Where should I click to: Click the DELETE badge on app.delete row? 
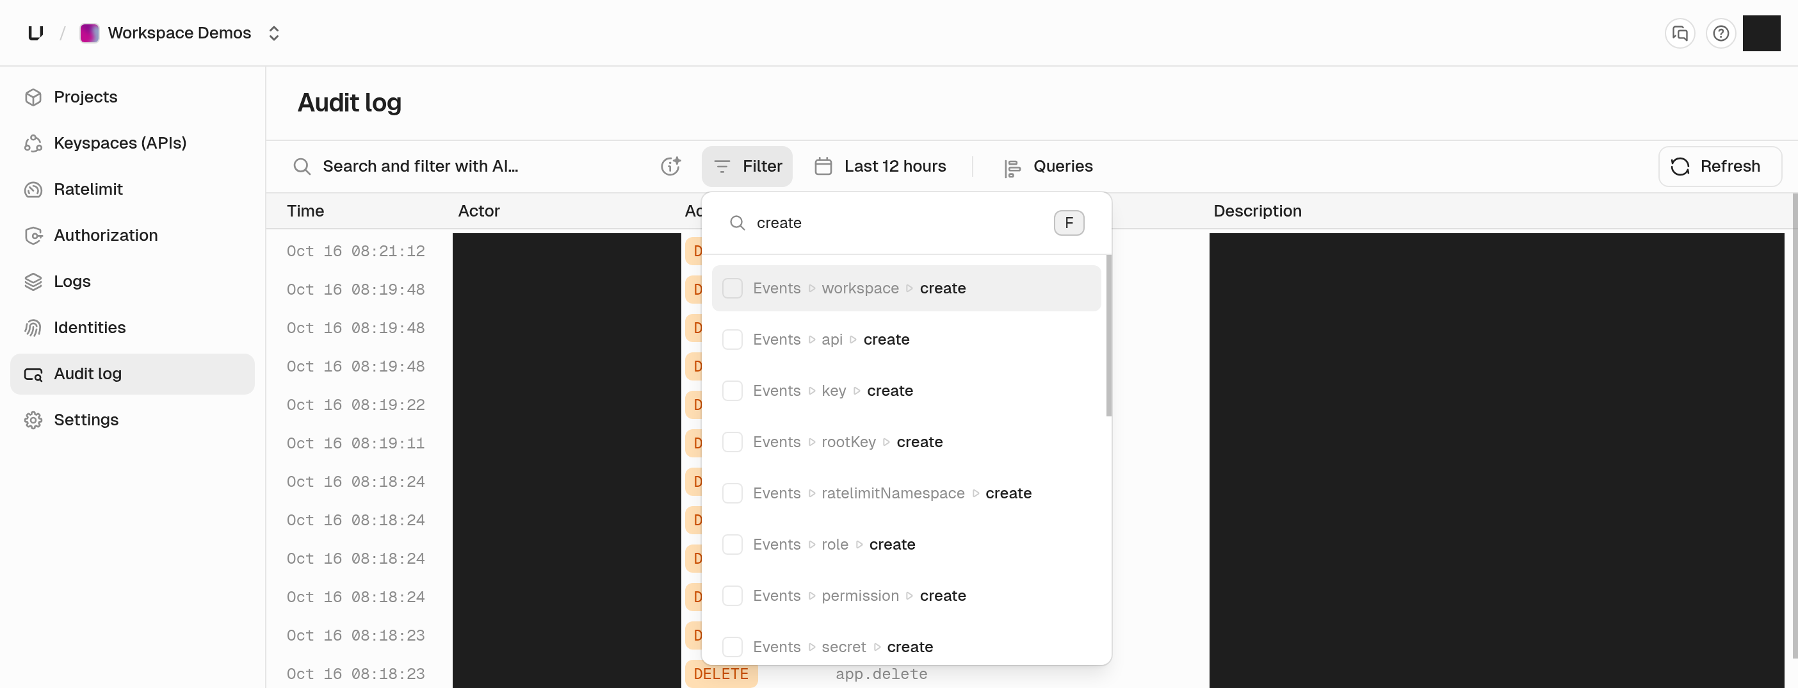click(721, 673)
